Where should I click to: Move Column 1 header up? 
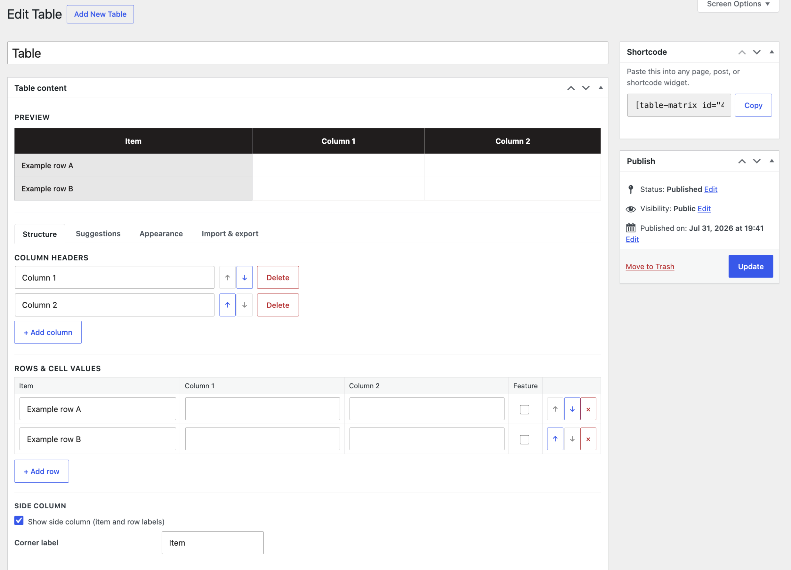(x=227, y=277)
